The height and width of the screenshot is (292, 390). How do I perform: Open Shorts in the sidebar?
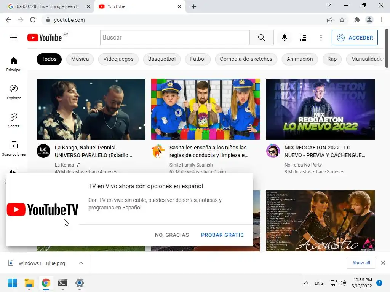pyautogui.click(x=14, y=120)
